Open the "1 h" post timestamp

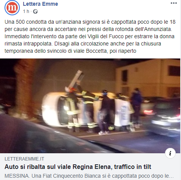tap(26, 11)
